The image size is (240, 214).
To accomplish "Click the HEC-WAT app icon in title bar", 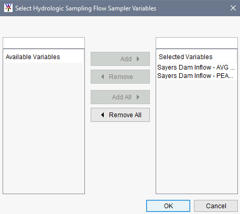I will [x=8, y=8].
